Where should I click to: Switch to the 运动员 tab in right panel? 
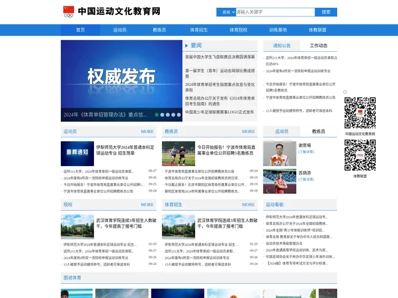point(281,131)
